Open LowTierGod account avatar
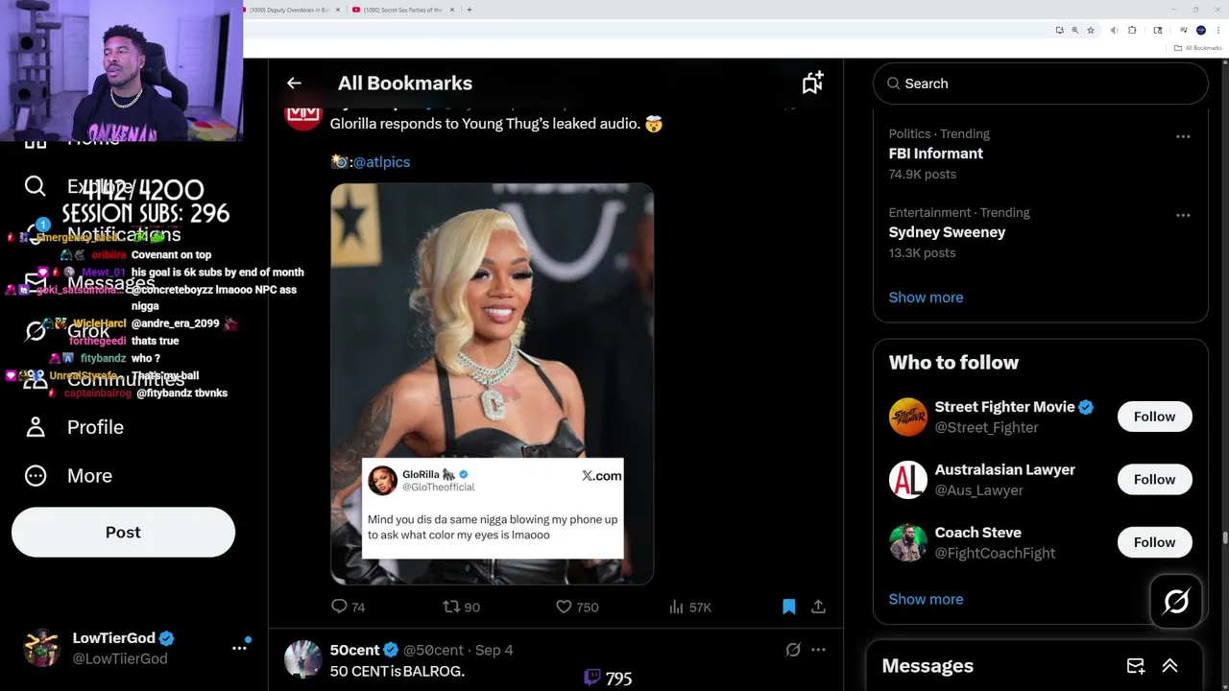The image size is (1229, 691). pyautogui.click(x=42, y=648)
